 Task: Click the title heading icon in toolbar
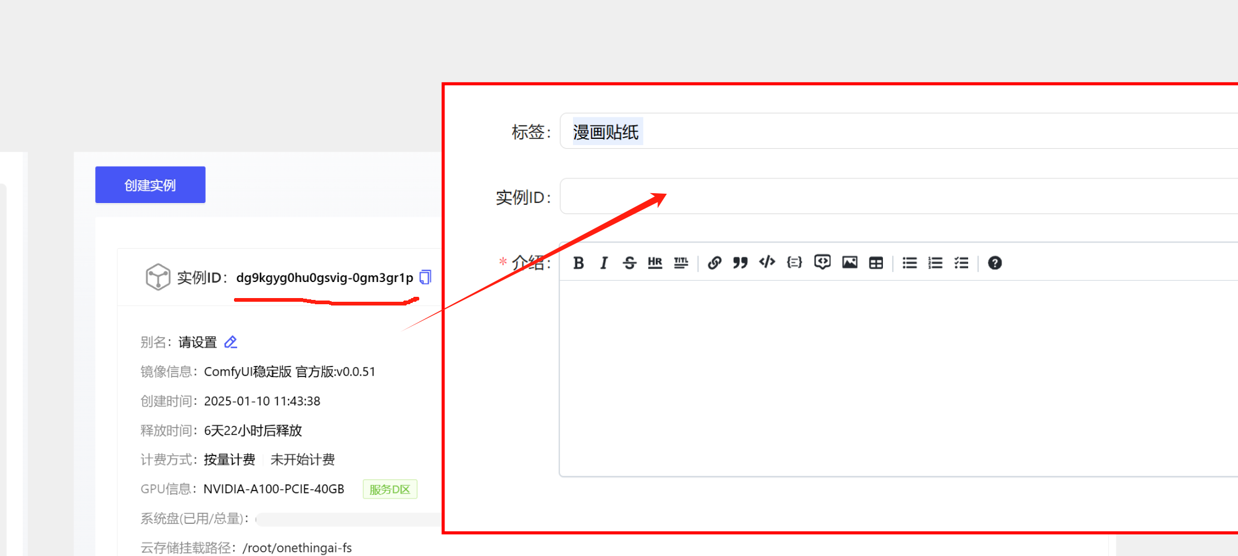point(681,263)
